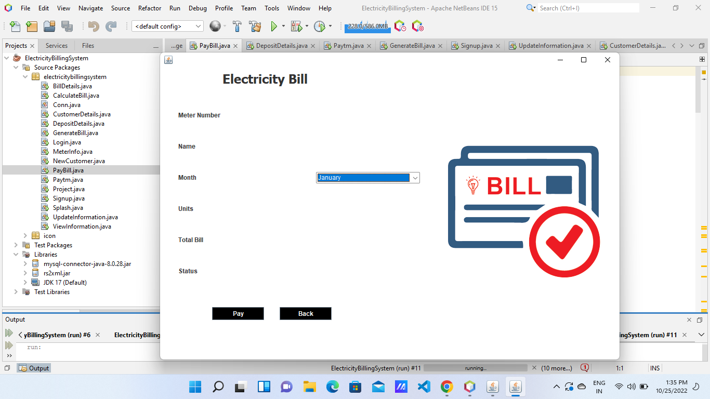Viewport: 710px width, 399px height.
Task: Switch to the Services tab
Action: click(56, 45)
